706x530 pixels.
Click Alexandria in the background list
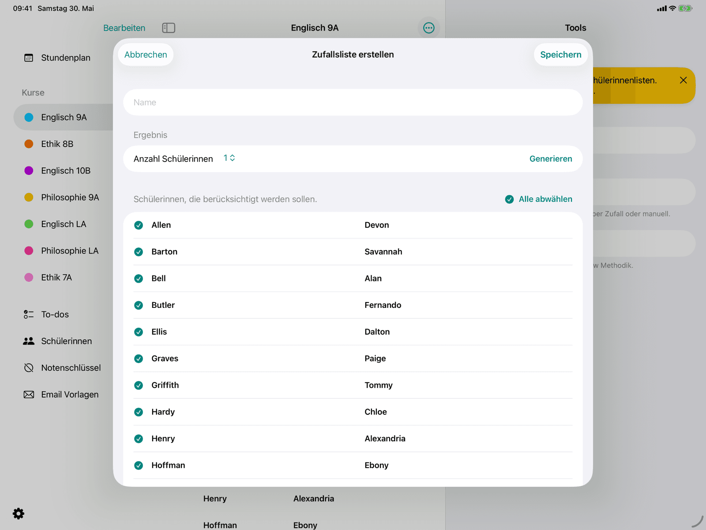tap(314, 499)
